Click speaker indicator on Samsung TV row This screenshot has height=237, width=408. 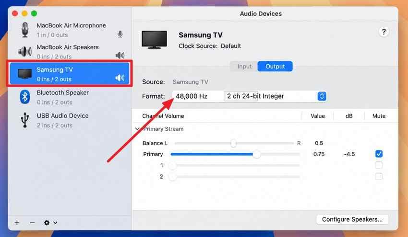coord(120,78)
